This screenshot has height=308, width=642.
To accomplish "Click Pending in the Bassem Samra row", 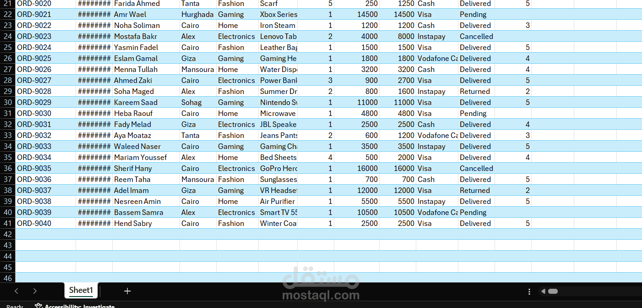I will pos(476,212).
